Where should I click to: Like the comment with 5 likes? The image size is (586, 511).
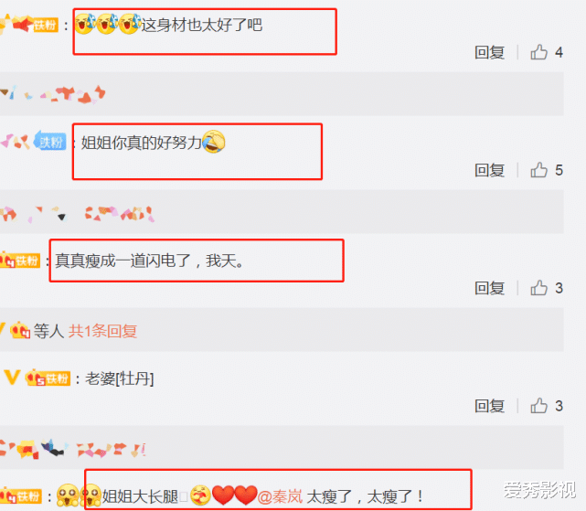tap(538, 170)
